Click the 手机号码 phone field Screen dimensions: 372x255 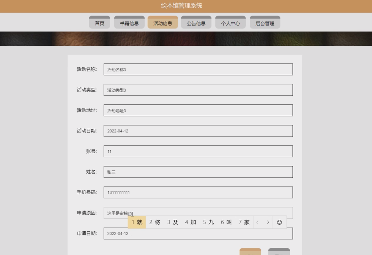198,192
